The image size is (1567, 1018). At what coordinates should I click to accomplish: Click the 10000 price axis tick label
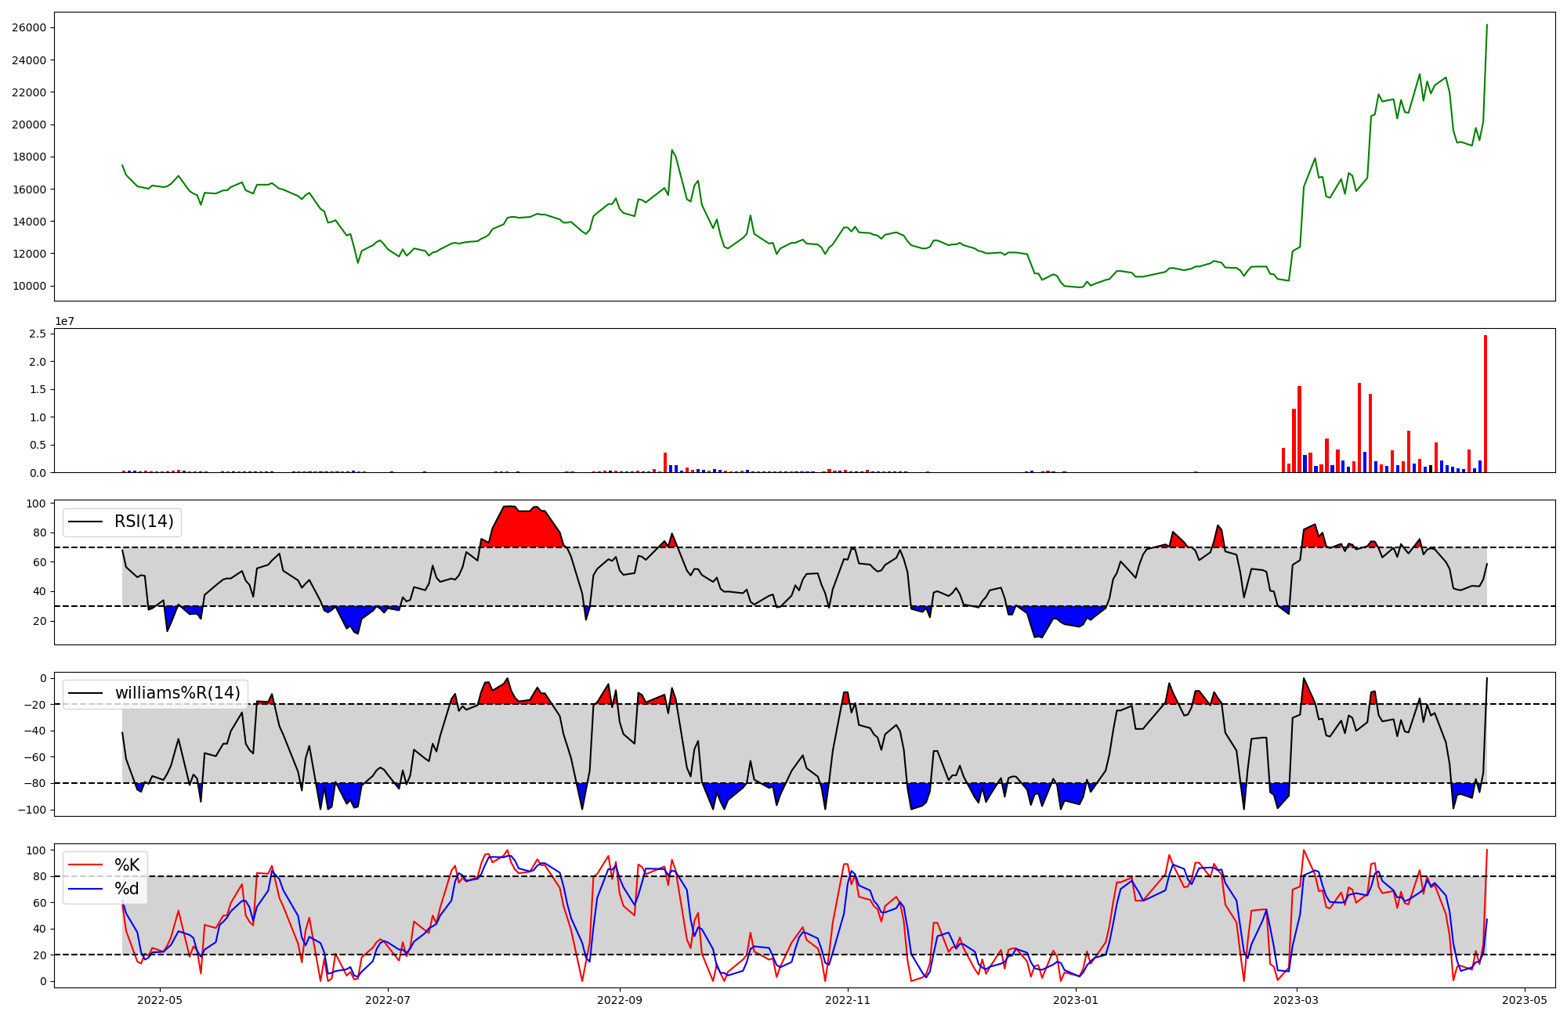[x=29, y=286]
